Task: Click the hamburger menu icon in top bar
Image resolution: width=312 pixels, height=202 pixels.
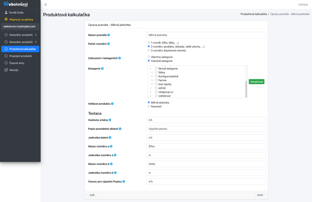Action: [x=46, y=5]
